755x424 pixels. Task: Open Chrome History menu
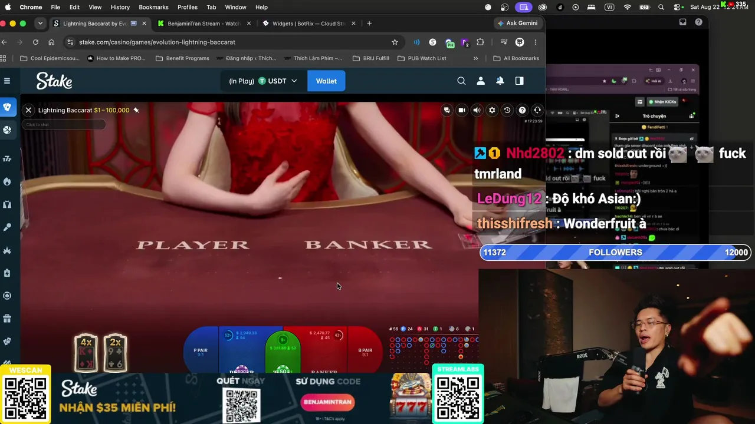[x=120, y=7]
